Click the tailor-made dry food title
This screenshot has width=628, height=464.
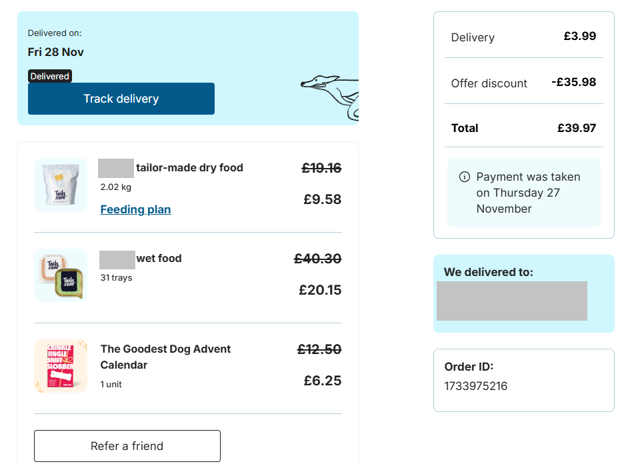point(189,168)
